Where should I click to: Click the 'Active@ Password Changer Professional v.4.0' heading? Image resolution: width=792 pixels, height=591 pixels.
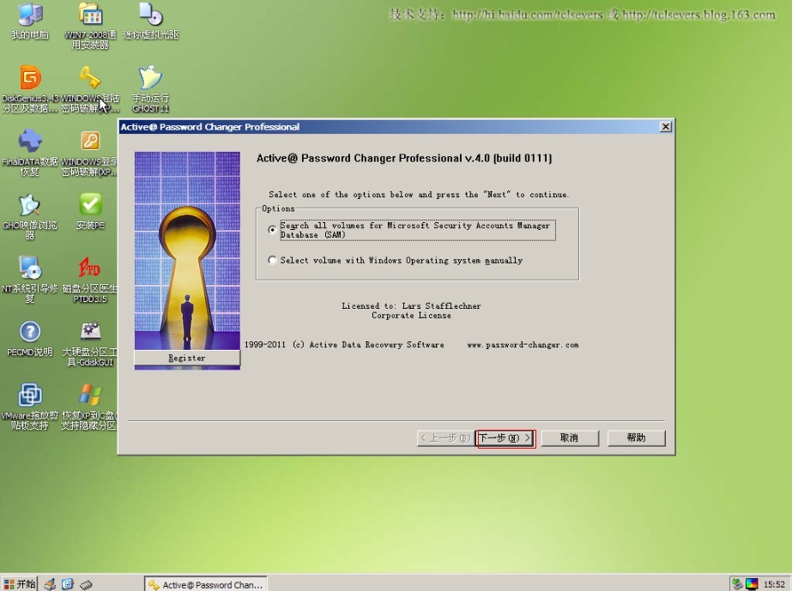point(404,158)
